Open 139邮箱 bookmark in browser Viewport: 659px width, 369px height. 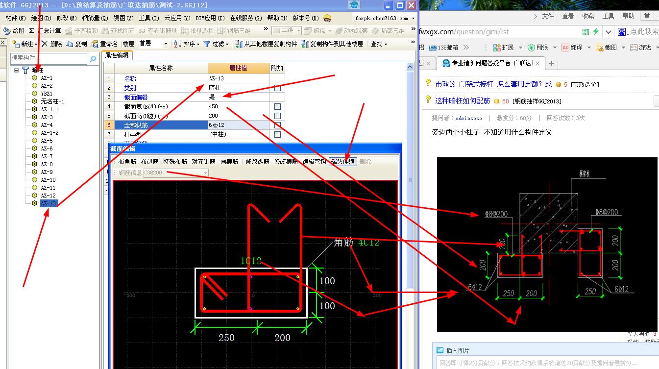pyautogui.click(x=443, y=48)
